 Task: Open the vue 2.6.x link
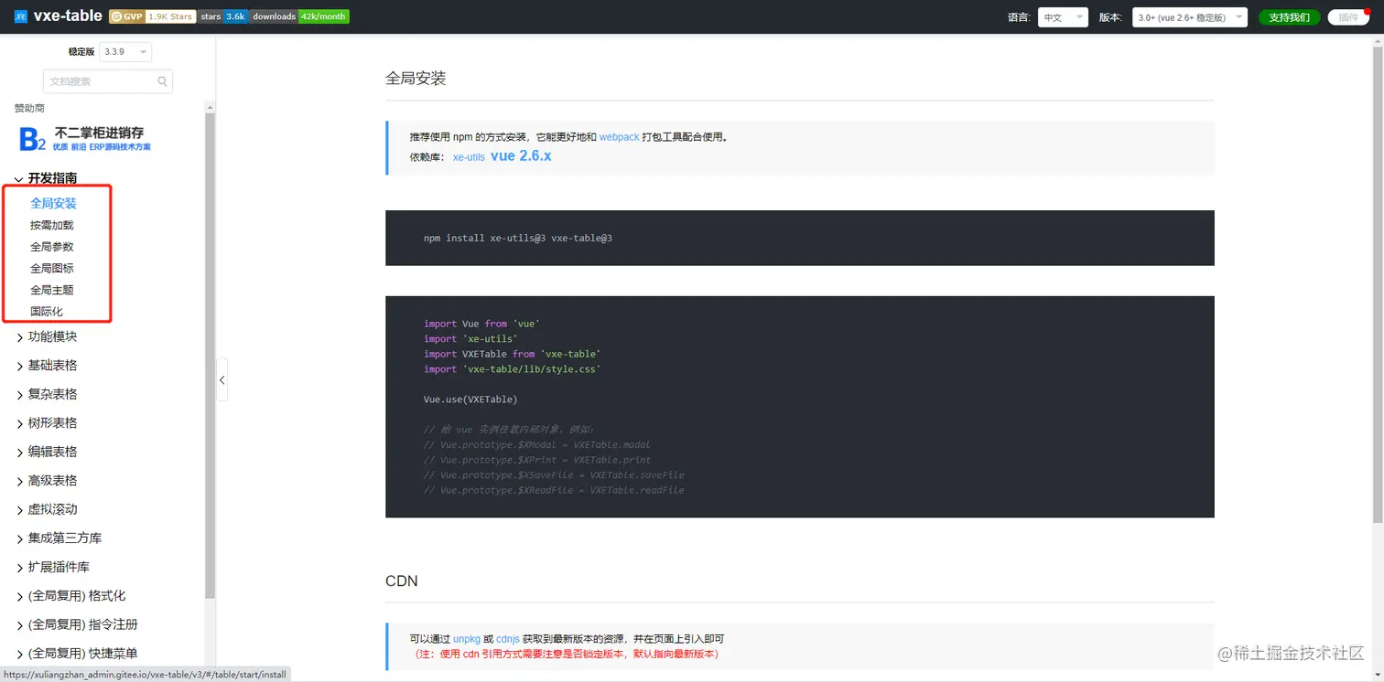(x=521, y=156)
